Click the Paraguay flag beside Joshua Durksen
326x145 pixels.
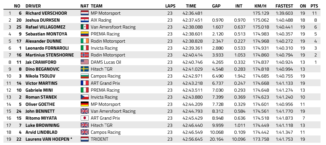[x=84, y=20]
